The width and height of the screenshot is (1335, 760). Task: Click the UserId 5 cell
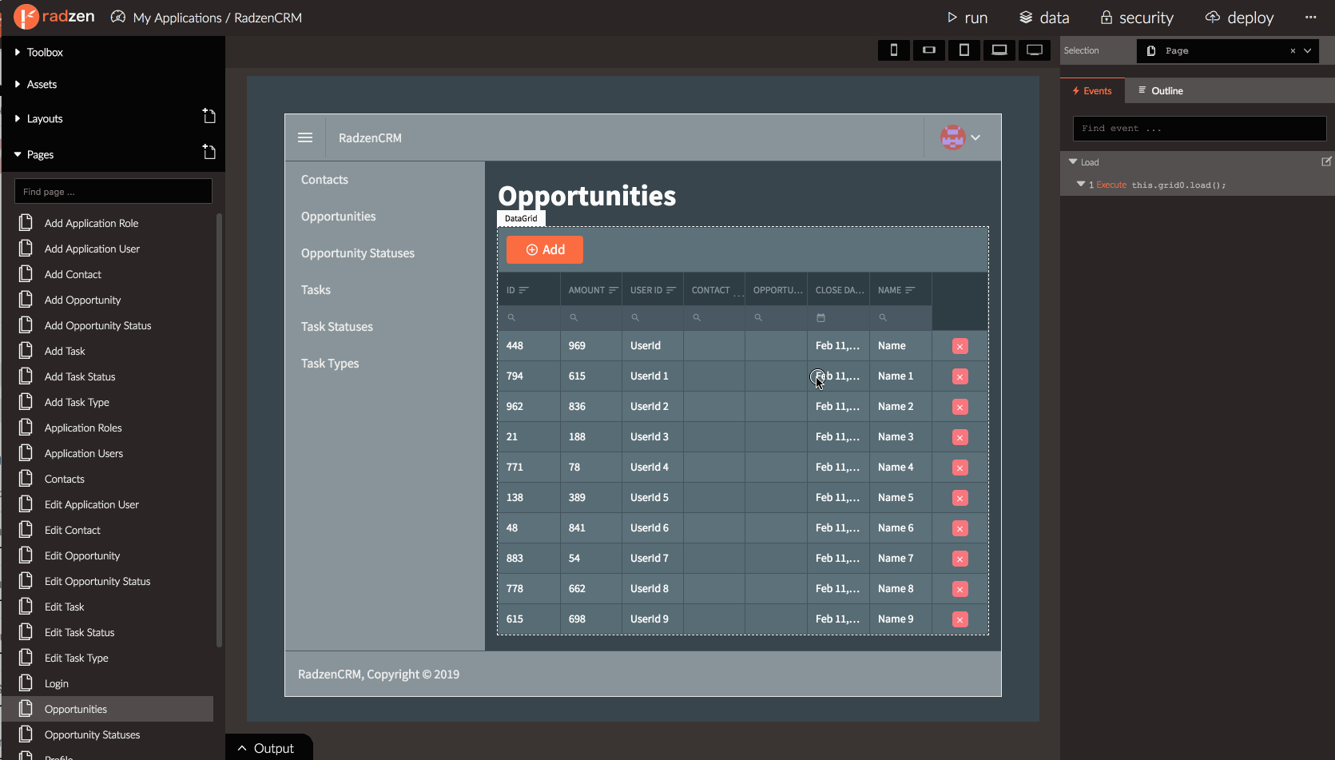(x=653, y=497)
